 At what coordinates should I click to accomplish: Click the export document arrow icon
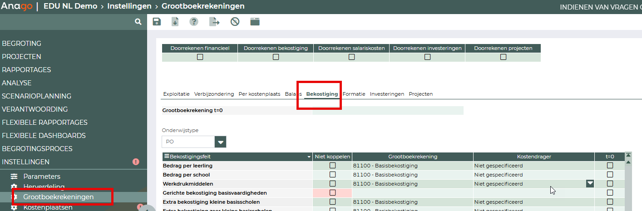click(214, 22)
